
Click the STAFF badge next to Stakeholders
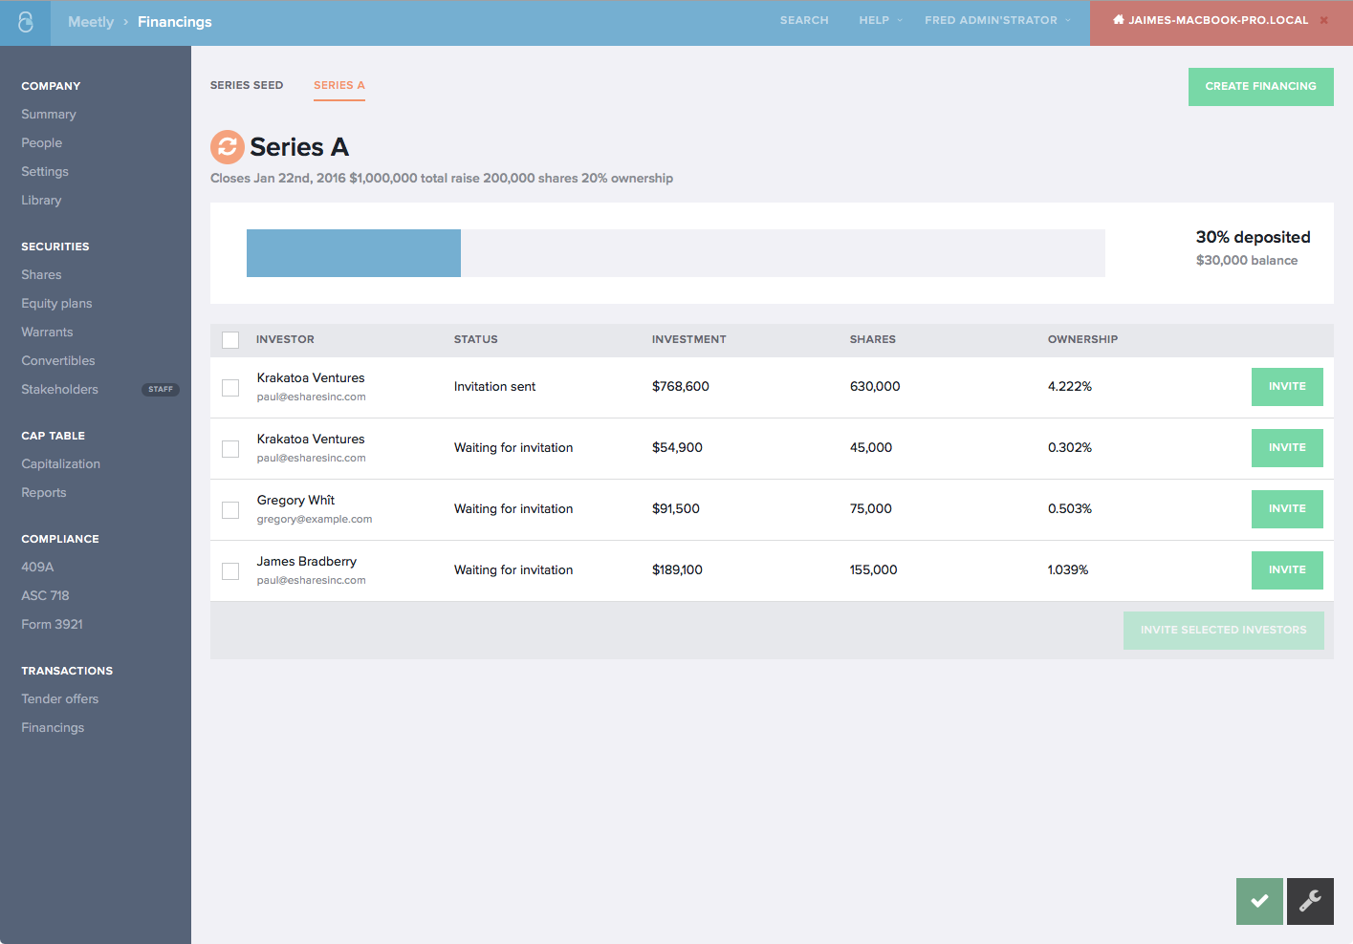pos(161,389)
